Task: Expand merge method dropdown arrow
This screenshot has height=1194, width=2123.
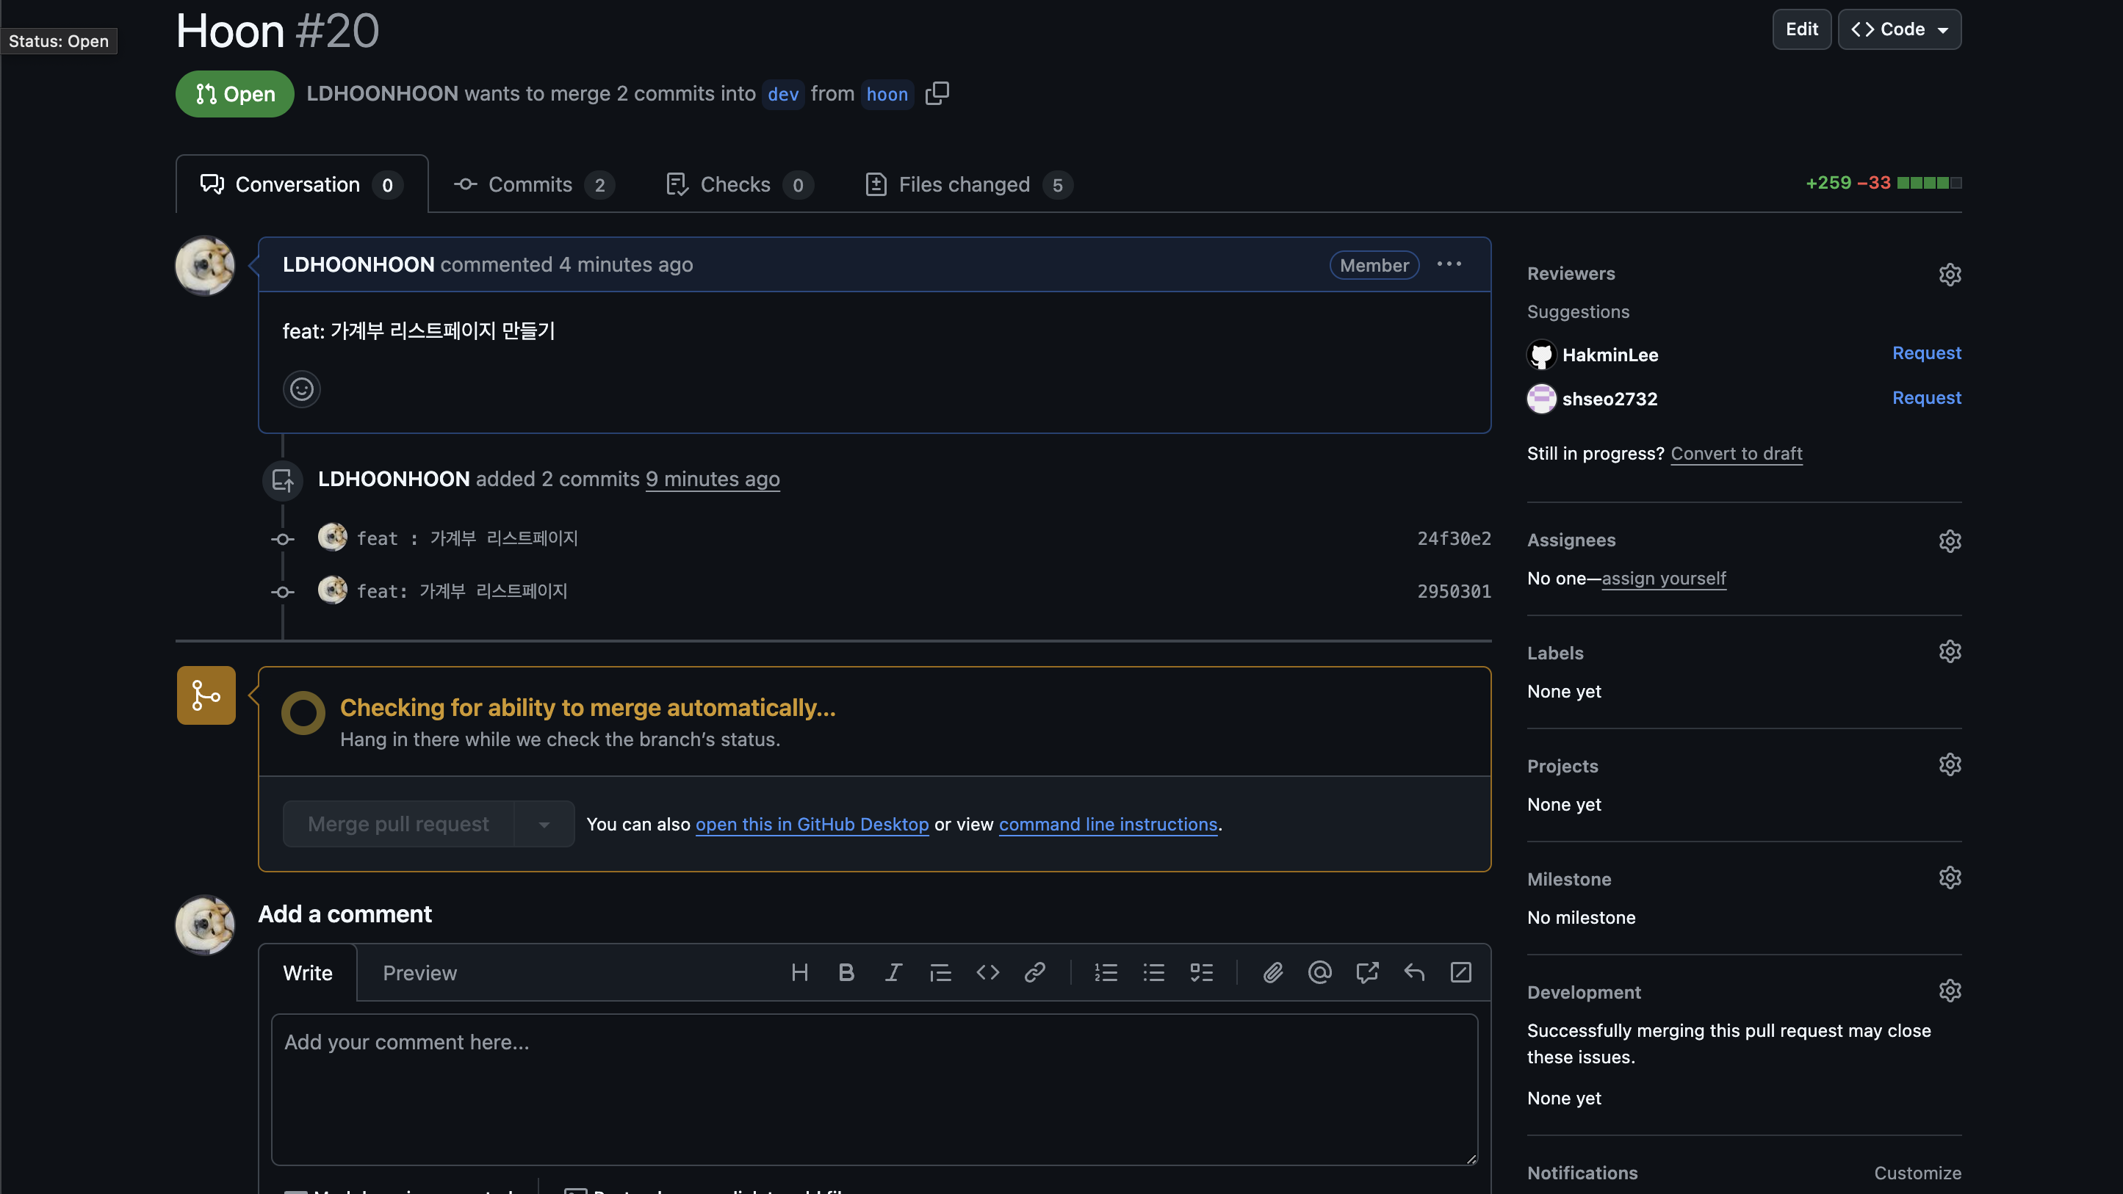Action: [x=544, y=824]
